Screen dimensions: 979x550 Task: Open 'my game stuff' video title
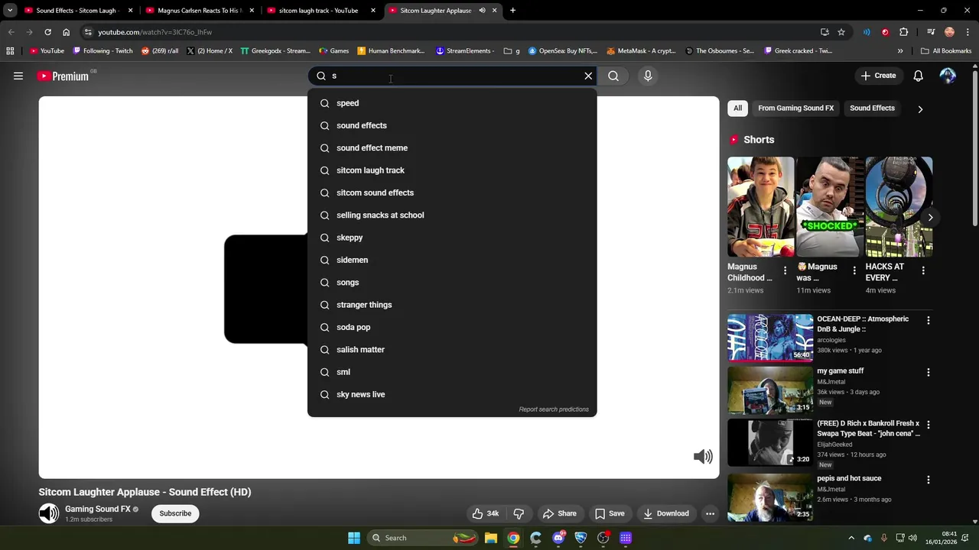click(840, 371)
